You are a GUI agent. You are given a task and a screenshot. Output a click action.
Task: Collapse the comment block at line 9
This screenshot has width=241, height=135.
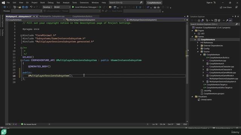coord(21,48)
